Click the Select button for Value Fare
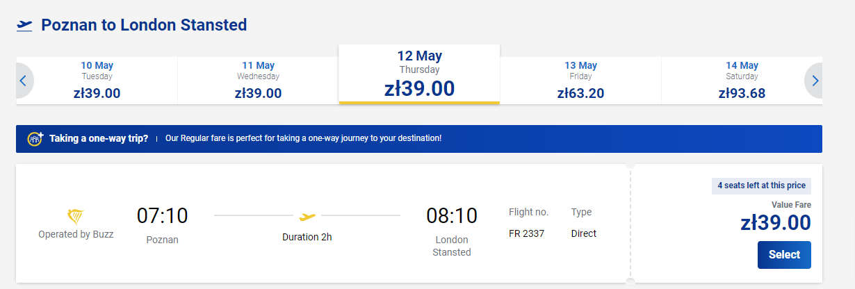855x289 pixels. [784, 254]
